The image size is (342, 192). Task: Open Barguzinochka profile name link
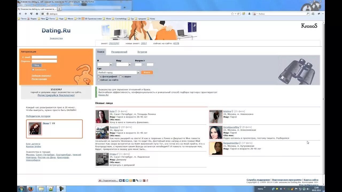click(x=231, y=143)
